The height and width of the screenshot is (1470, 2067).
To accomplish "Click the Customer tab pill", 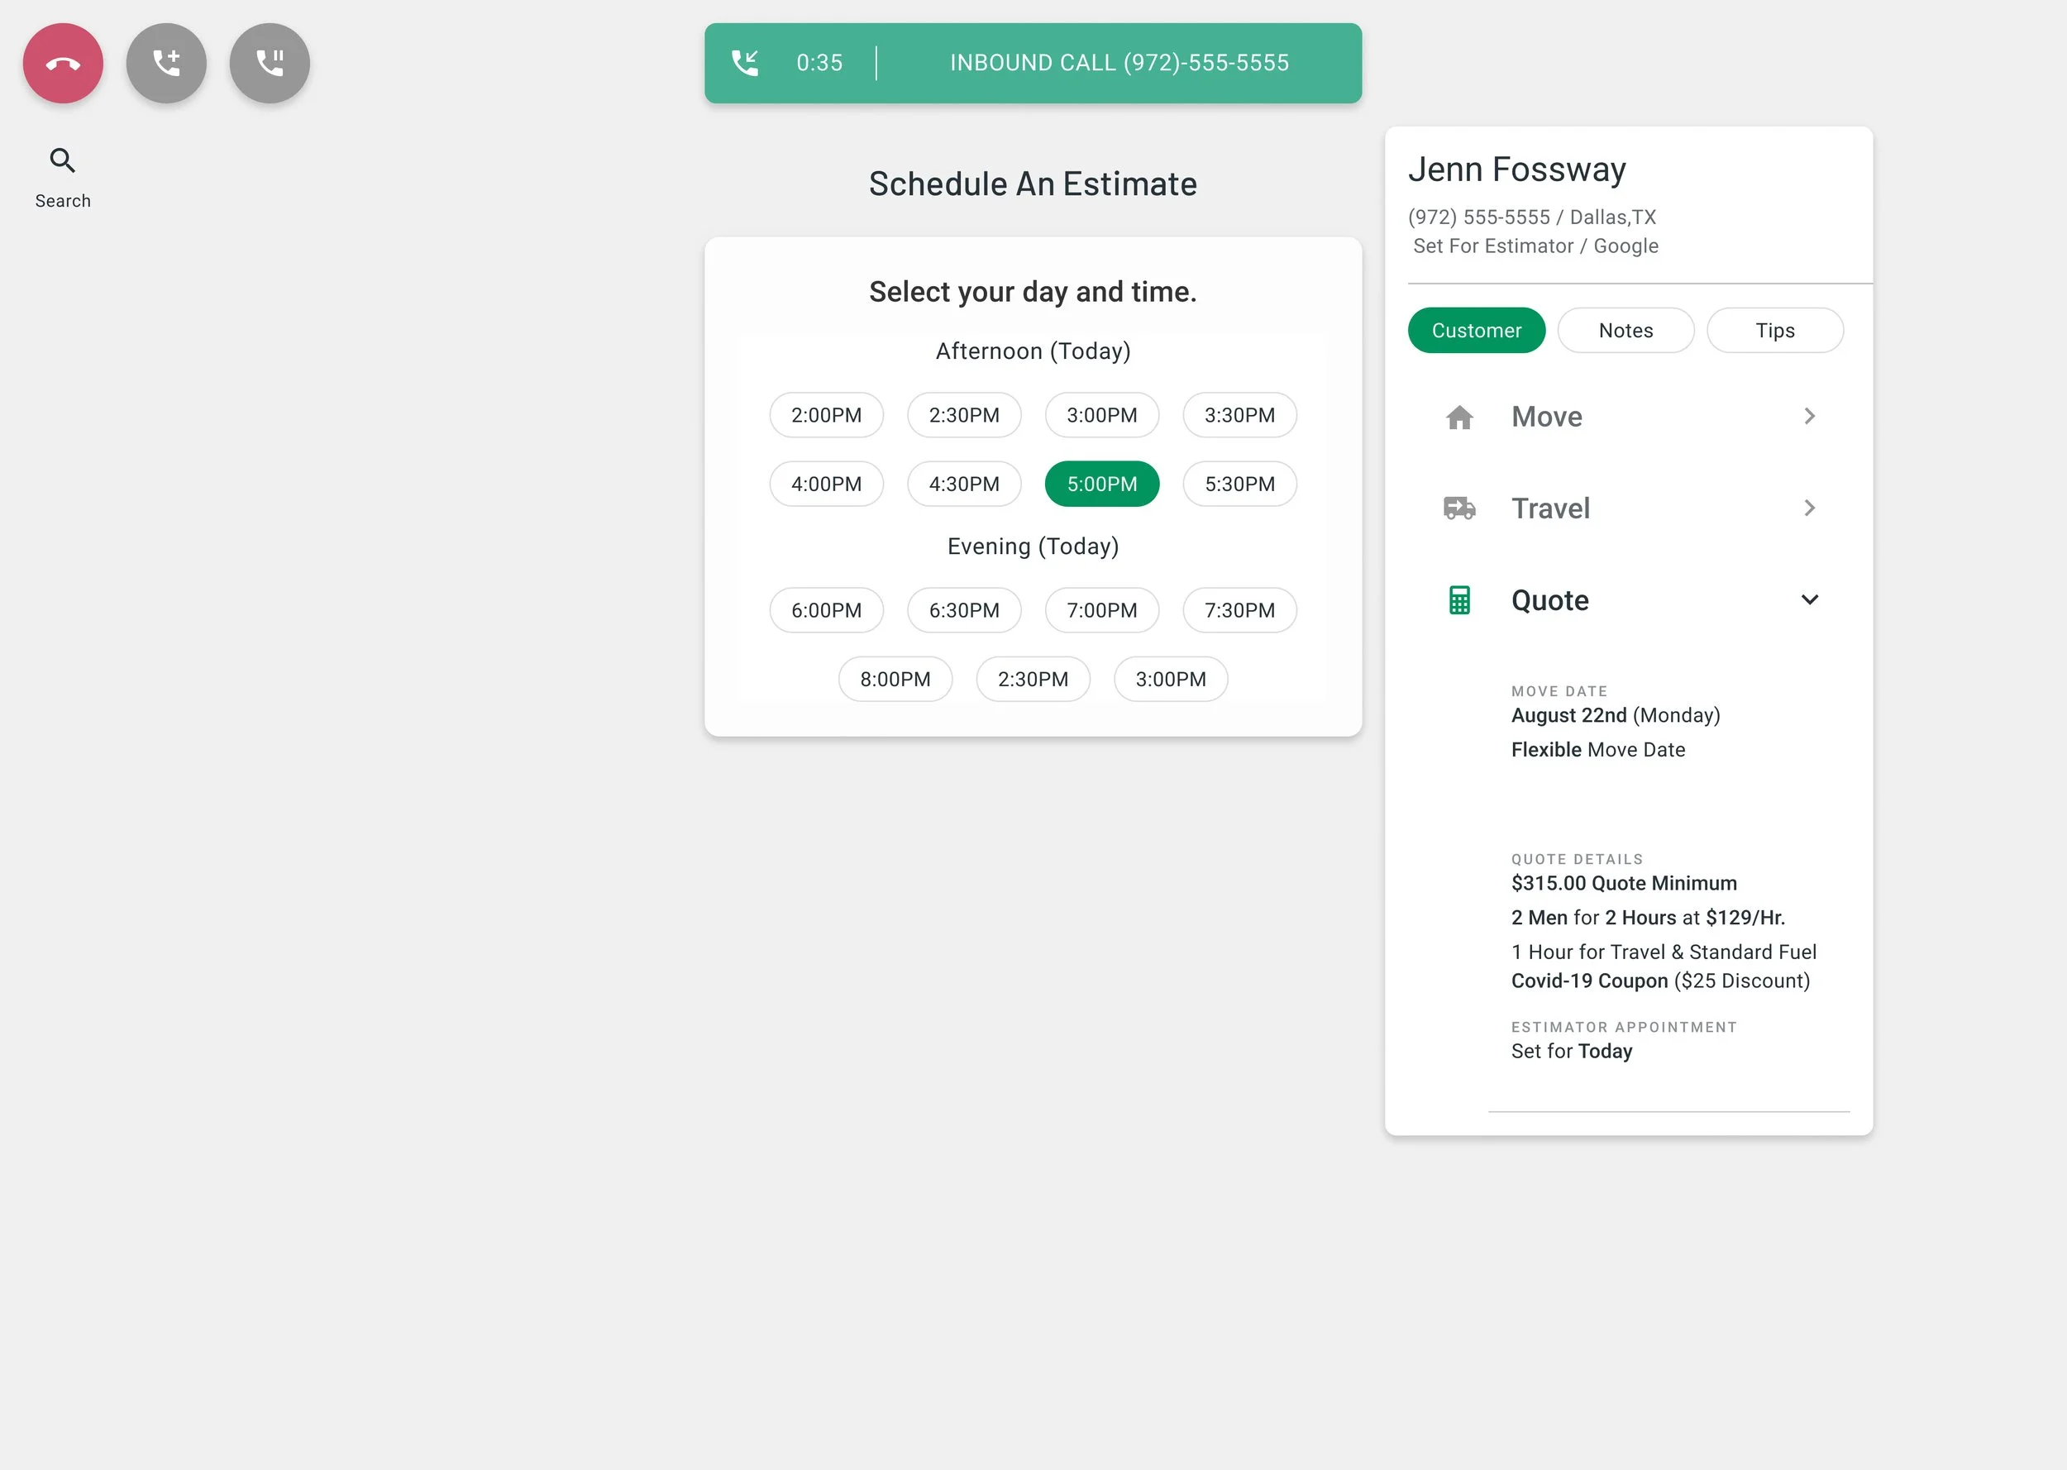I will coord(1476,331).
